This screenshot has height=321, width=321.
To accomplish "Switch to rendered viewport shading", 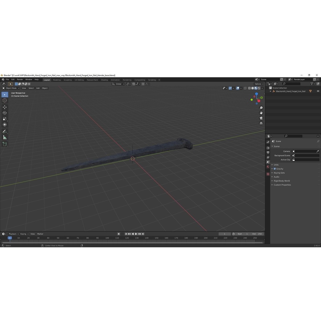I will [259, 88].
